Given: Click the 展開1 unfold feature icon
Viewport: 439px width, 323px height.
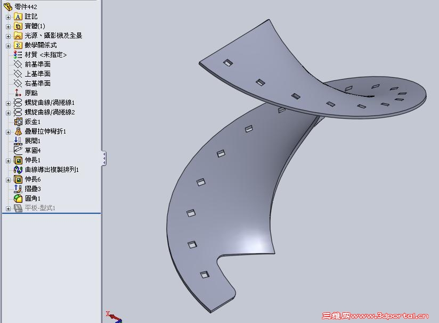Looking at the screenshot, I should coord(18,140).
